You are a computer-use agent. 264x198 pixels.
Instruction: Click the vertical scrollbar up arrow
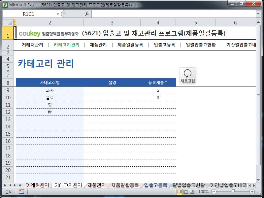(258, 22)
